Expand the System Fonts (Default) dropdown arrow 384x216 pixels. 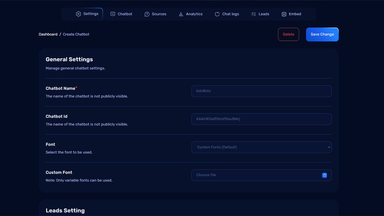point(329,147)
